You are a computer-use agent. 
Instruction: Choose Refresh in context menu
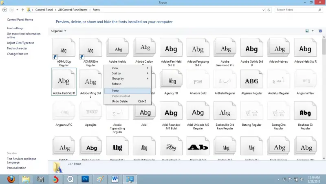[128, 84]
